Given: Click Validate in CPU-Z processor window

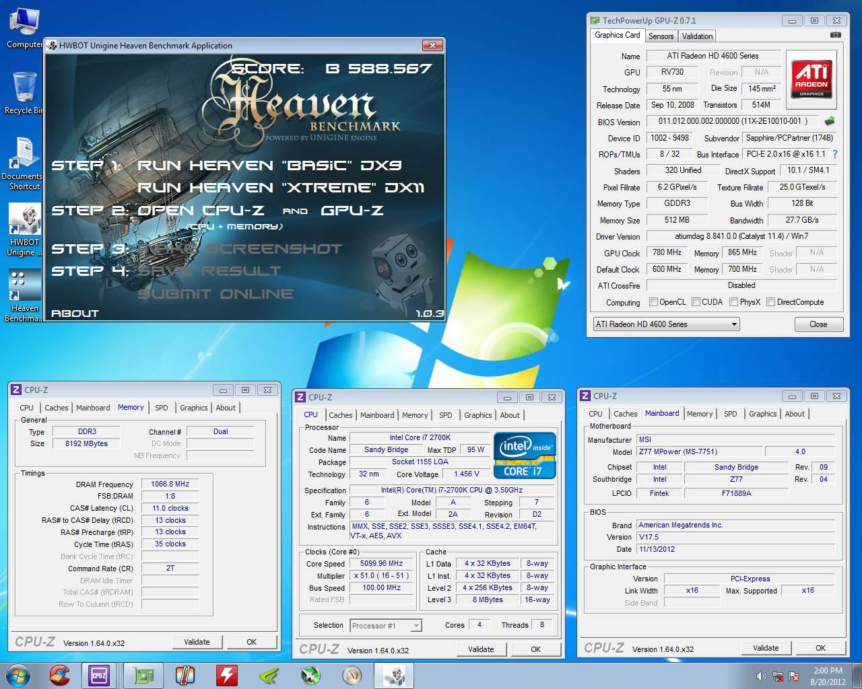Looking at the screenshot, I should pyautogui.click(x=481, y=649).
